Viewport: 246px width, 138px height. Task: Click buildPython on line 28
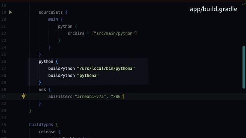tap(61, 76)
